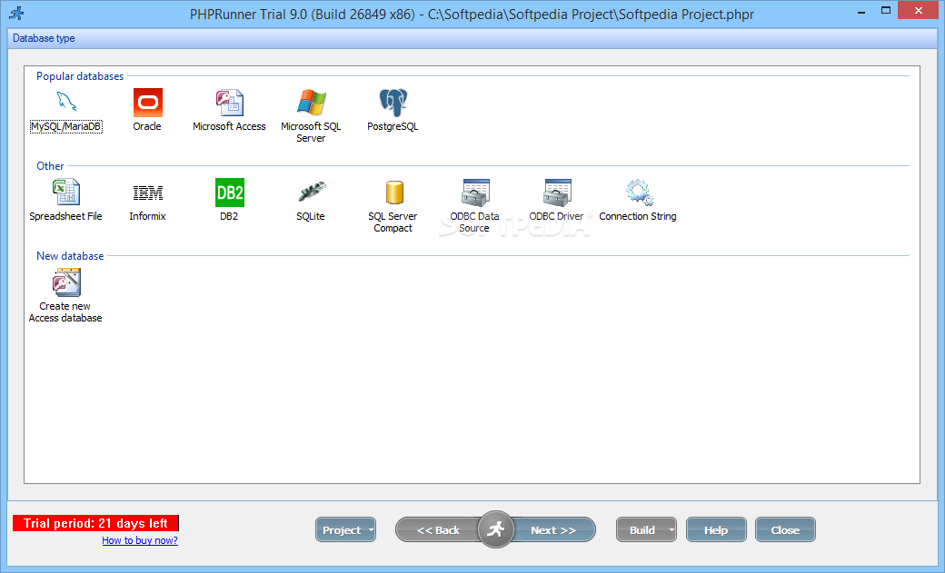
Task: Go back with the << Back button
Action: (x=438, y=530)
